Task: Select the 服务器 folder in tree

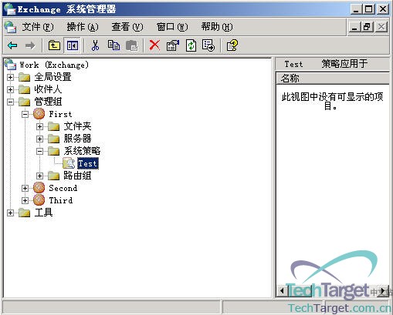Action: 77,139
